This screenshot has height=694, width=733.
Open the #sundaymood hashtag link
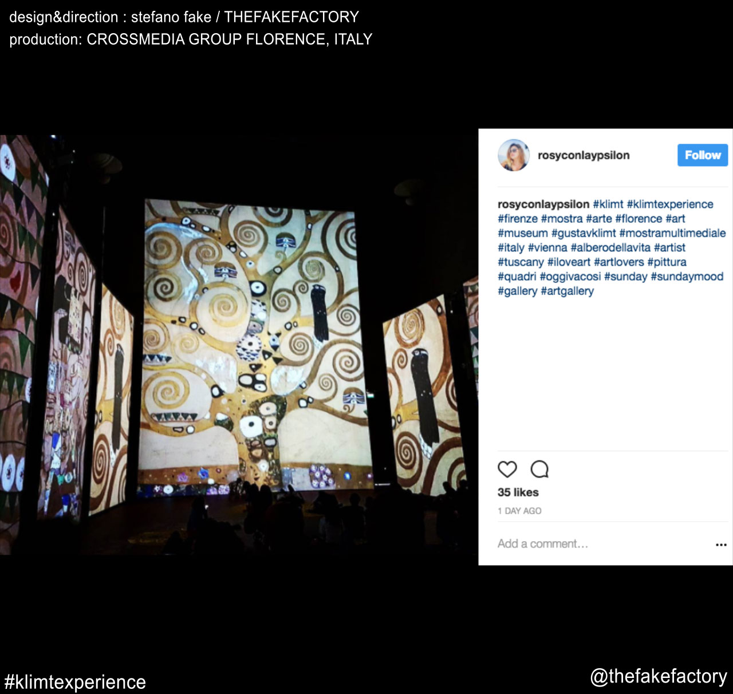pyautogui.click(x=687, y=277)
